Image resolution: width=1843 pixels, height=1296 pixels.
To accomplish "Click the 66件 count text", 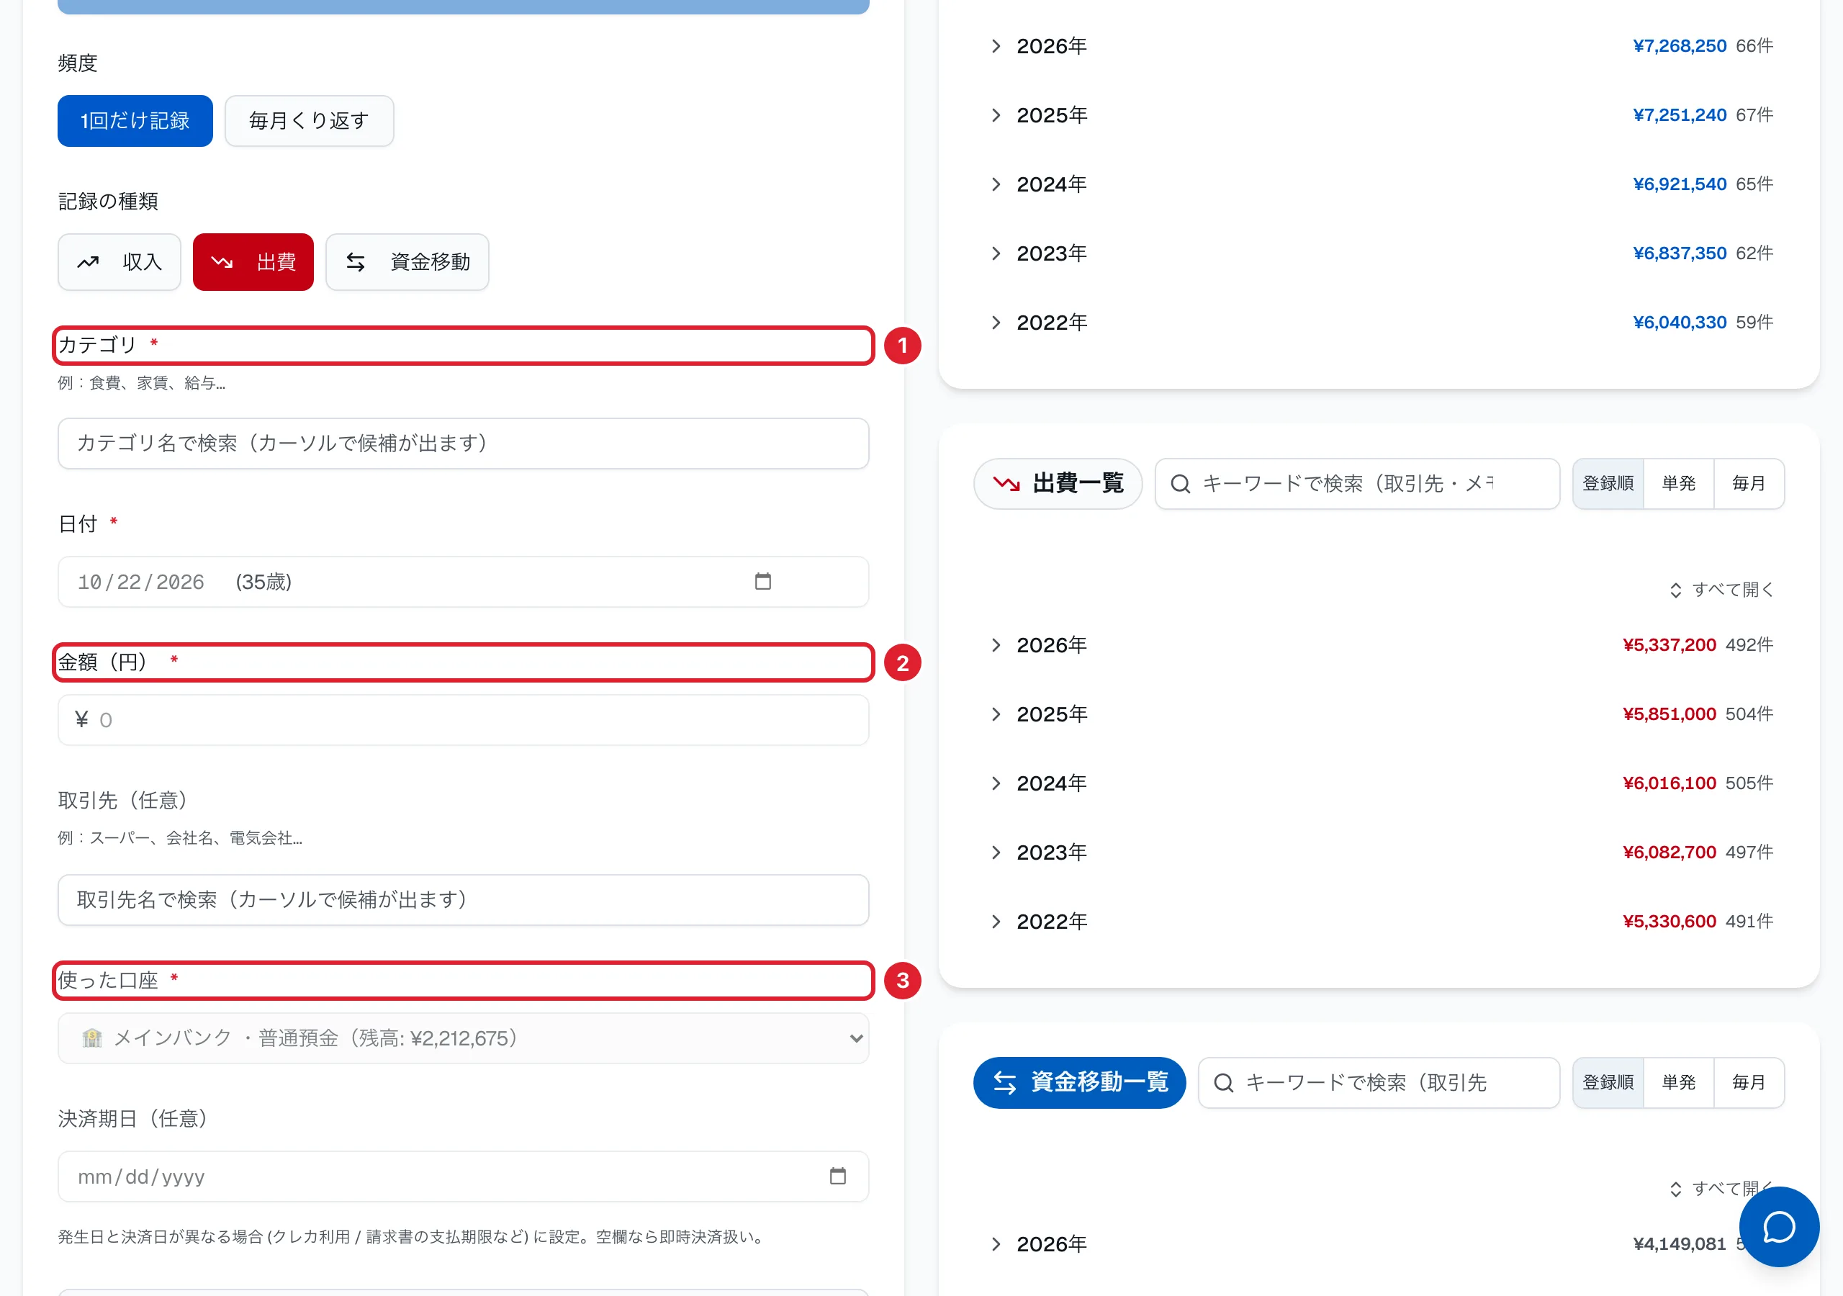I will pyautogui.click(x=1754, y=47).
